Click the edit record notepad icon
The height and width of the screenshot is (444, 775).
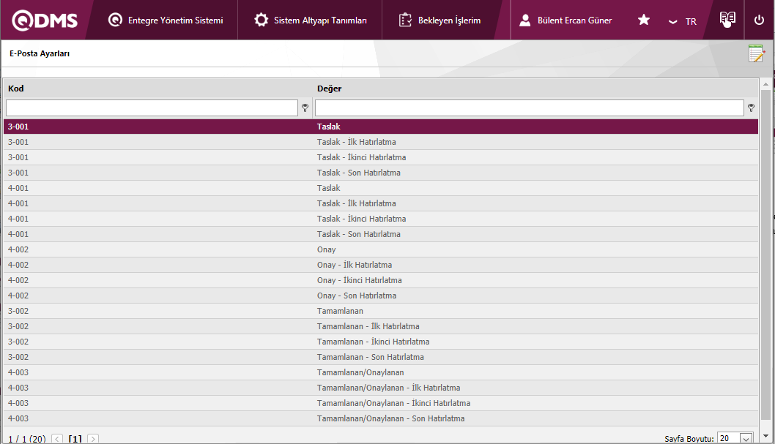(x=756, y=53)
